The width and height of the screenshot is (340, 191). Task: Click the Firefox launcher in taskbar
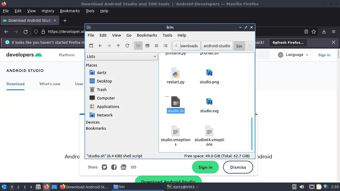tap(46, 187)
